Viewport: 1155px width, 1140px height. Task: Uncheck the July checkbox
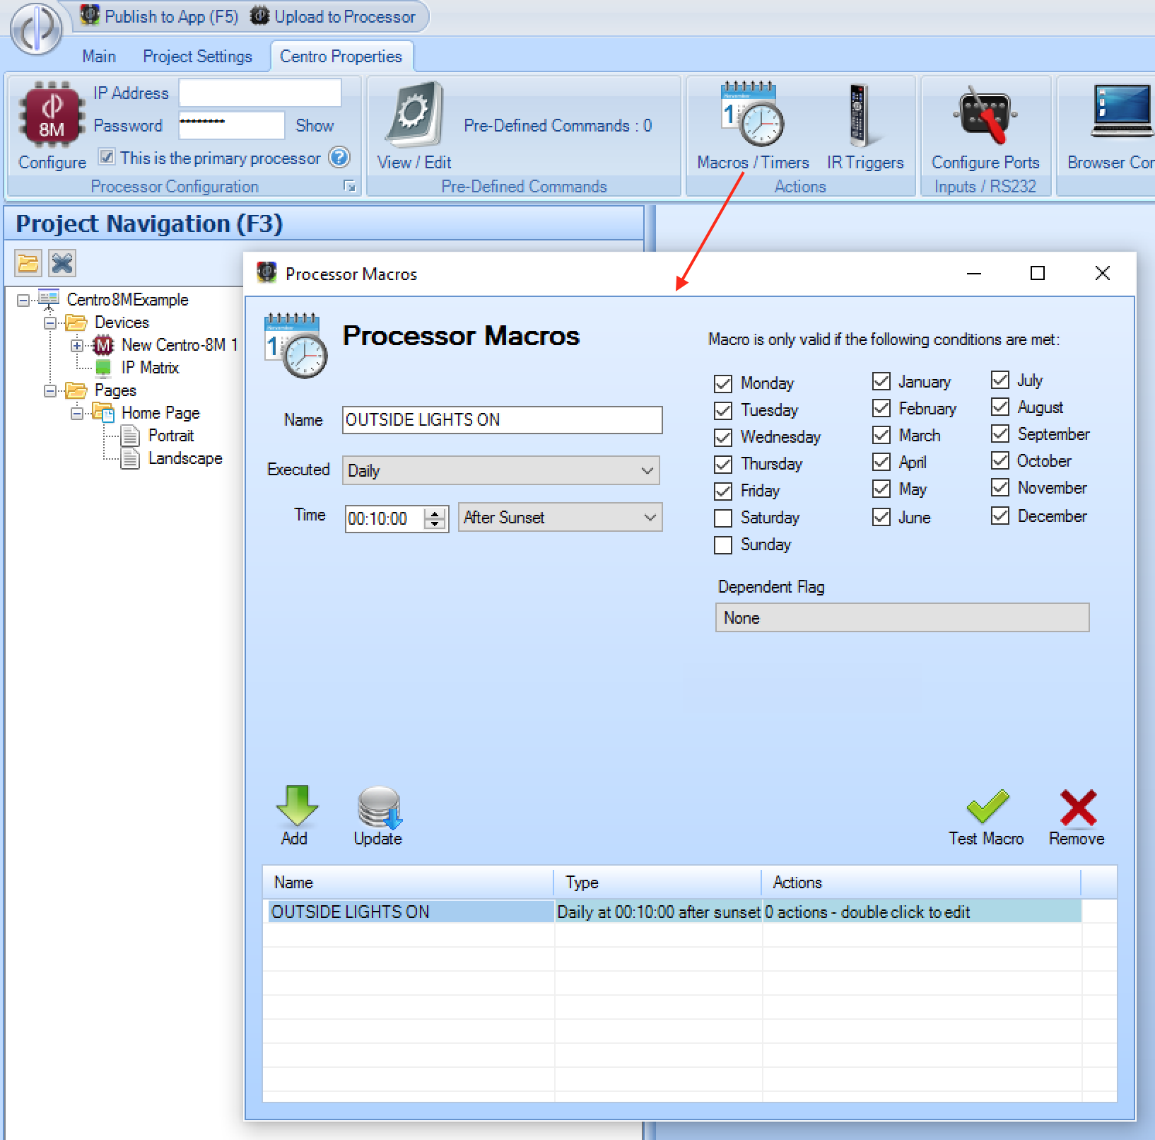coord(999,380)
